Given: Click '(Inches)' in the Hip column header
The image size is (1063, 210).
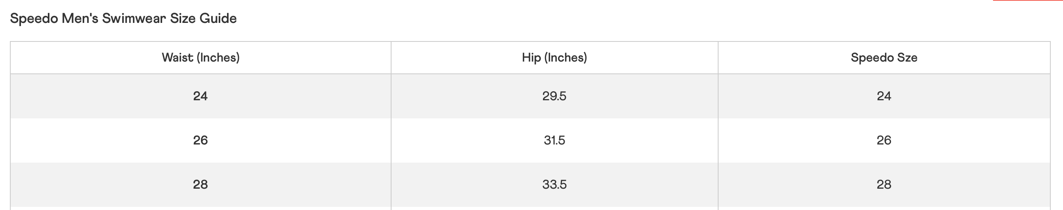Looking at the screenshot, I should click(566, 58).
